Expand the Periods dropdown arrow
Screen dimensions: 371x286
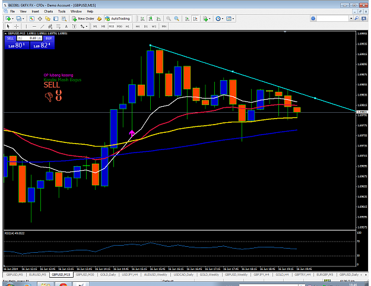223,18
